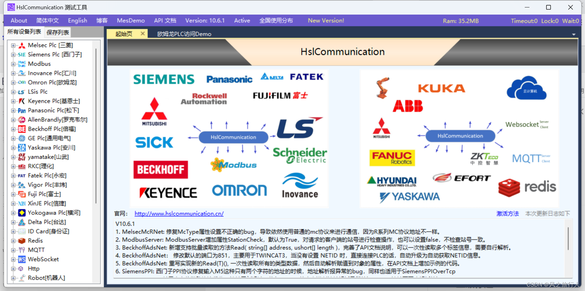Expand the Redis tree node
Viewport: 585px width, 291px height.
[x=13, y=241]
